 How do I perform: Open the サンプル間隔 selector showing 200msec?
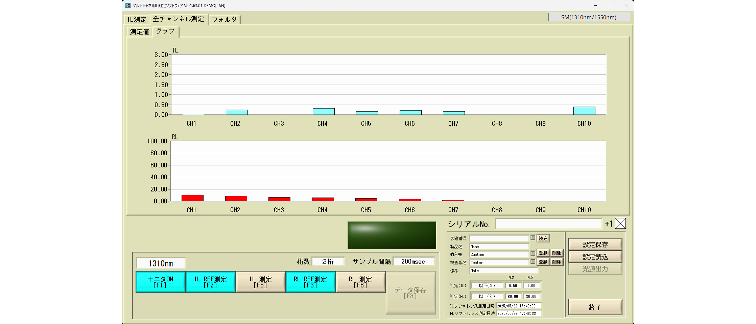pyautogui.click(x=413, y=261)
